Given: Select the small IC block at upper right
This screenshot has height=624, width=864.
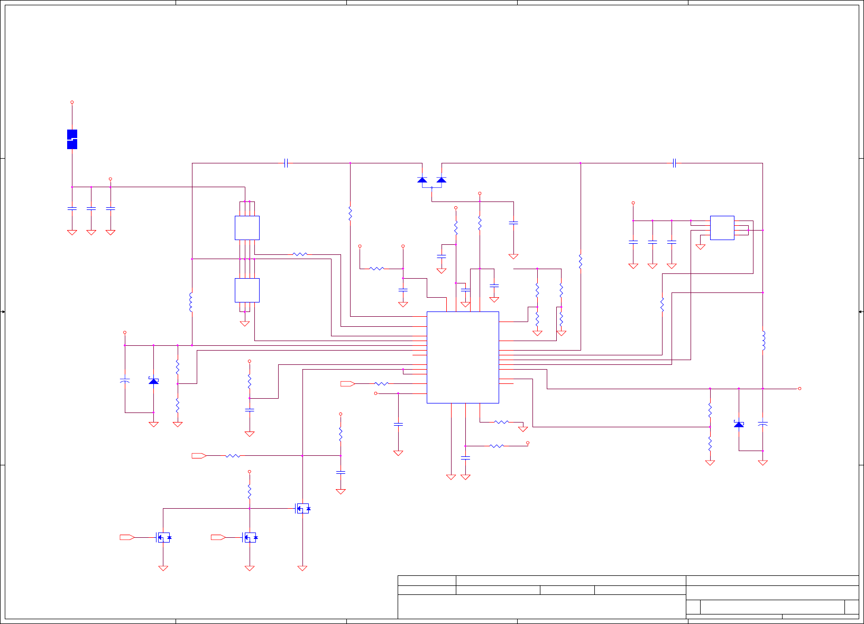Looking at the screenshot, I should (722, 228).
